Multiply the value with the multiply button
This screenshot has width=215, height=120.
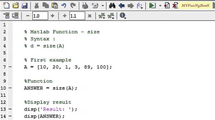[90, 16]
